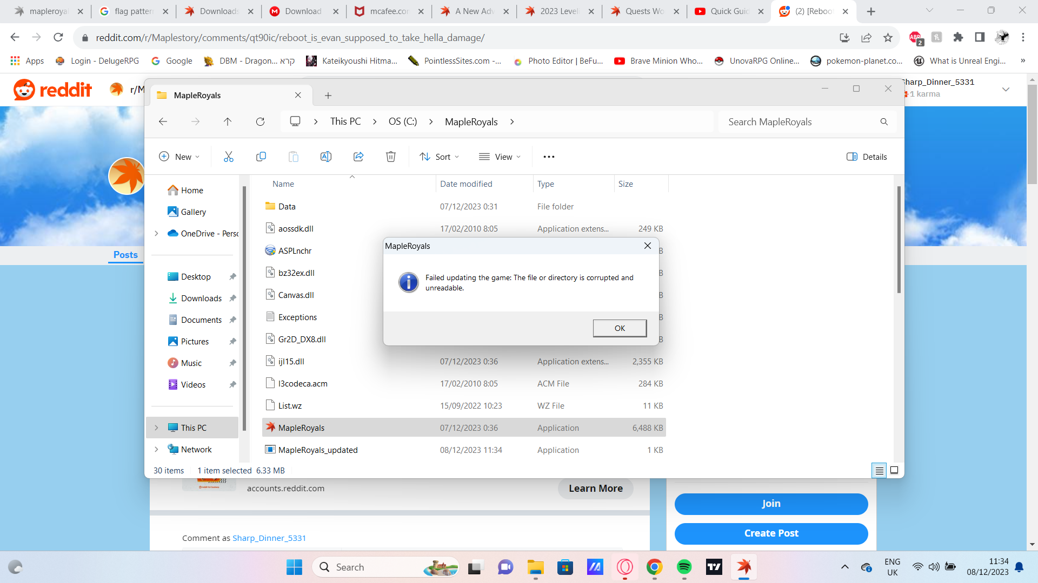Click OK in the MapleRoyals dialog
The height and width of the screenshot is (583, 1038).
[x=620, y=328]
